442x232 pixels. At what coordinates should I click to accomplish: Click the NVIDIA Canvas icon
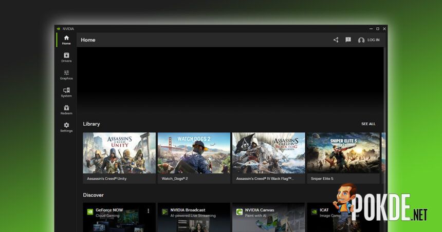tap(240, 212)
